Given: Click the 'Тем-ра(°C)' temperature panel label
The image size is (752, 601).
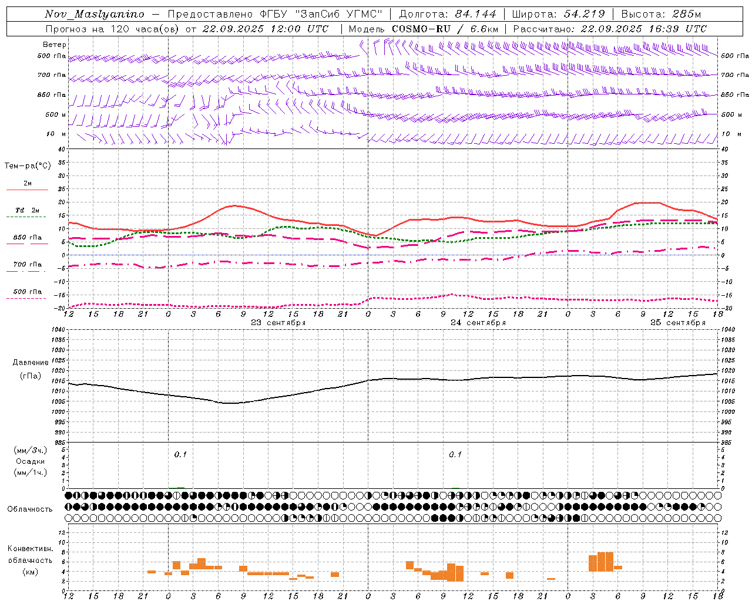Looking at the screenshot, I should [28, 166].
